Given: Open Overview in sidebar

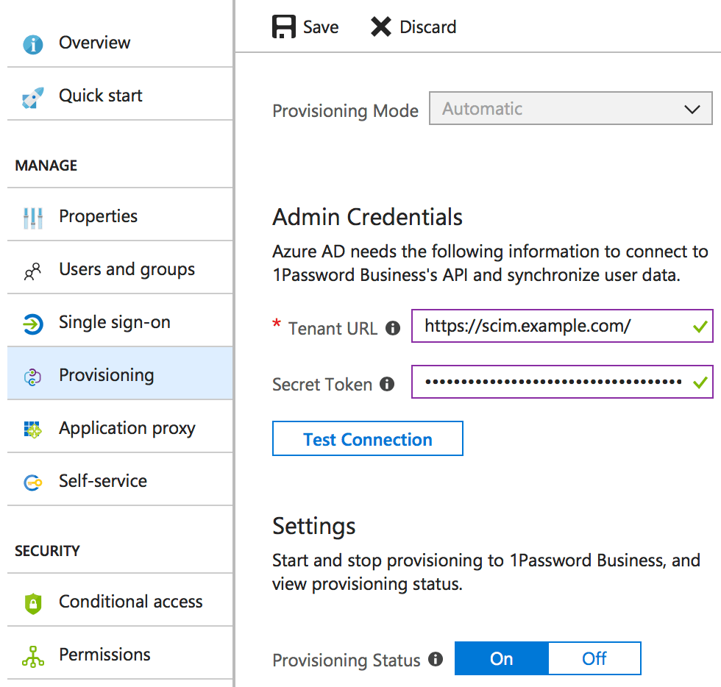Looking at the screenshot, I should (120, 43).
